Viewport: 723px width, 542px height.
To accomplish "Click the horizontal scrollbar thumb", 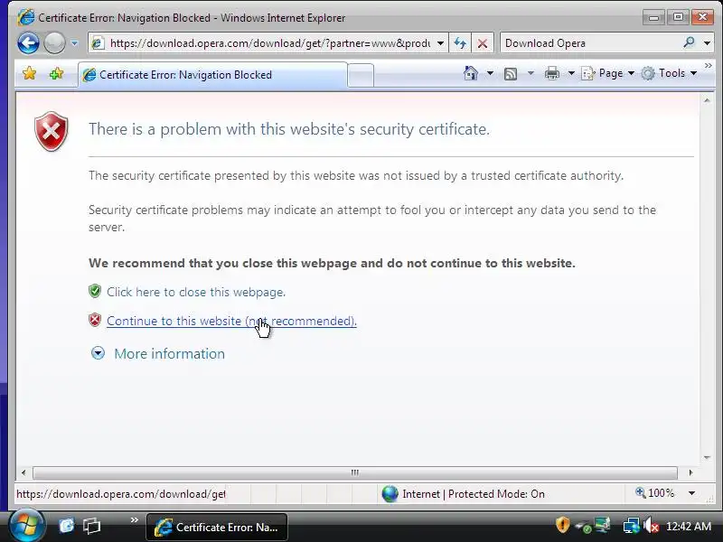I will [x=354, y=472].
